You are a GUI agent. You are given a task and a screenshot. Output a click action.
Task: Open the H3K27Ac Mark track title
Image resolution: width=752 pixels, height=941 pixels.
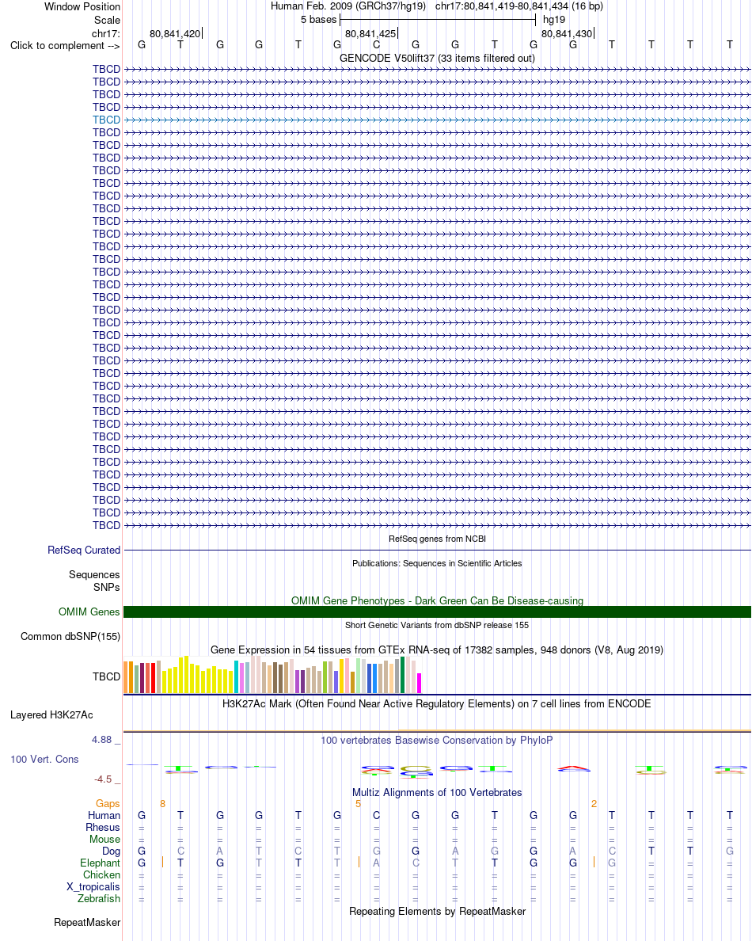click(437, 704)
